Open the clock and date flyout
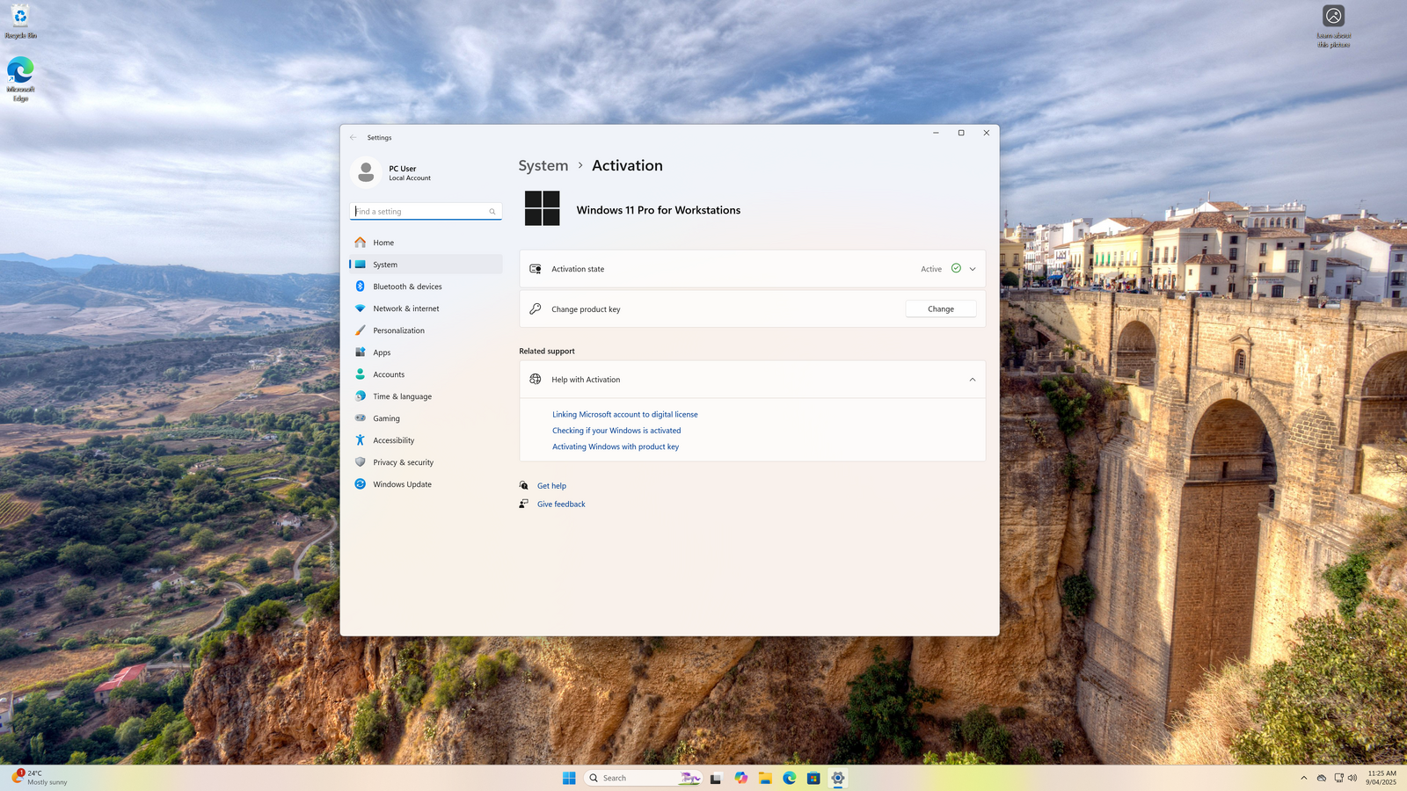Viewport: 1407px width, 791px height. (1381, 778)
